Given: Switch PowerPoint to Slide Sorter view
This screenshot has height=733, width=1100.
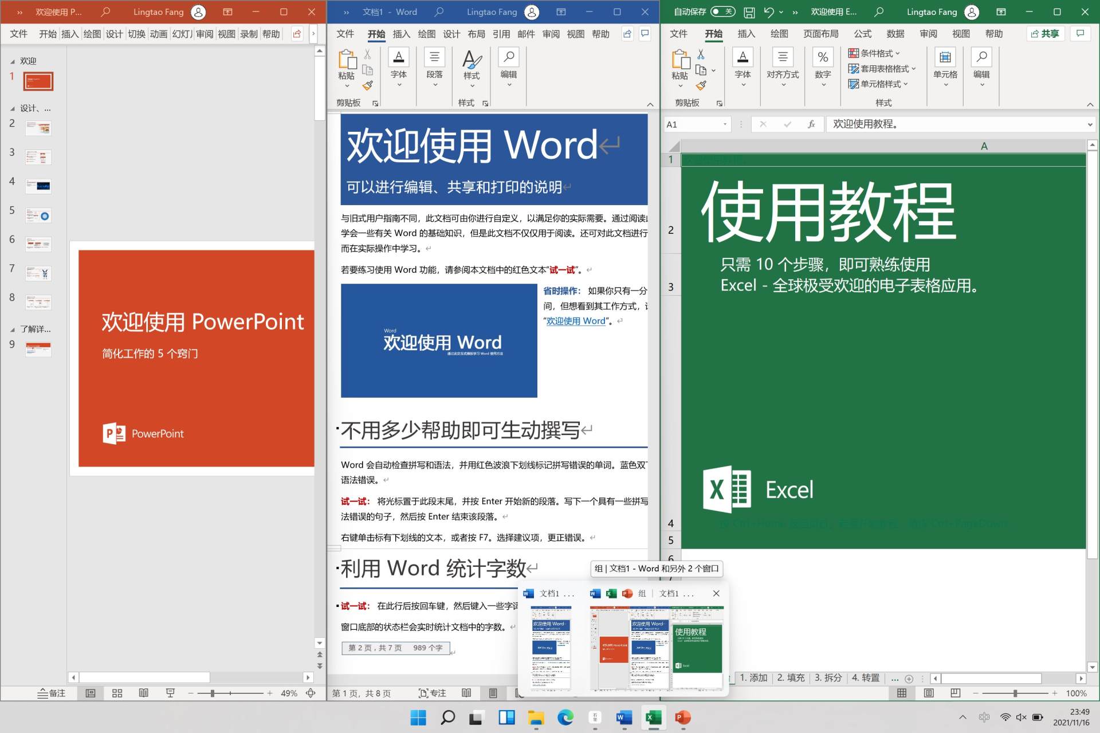Looking at the screenshot, I should point(117,693).
